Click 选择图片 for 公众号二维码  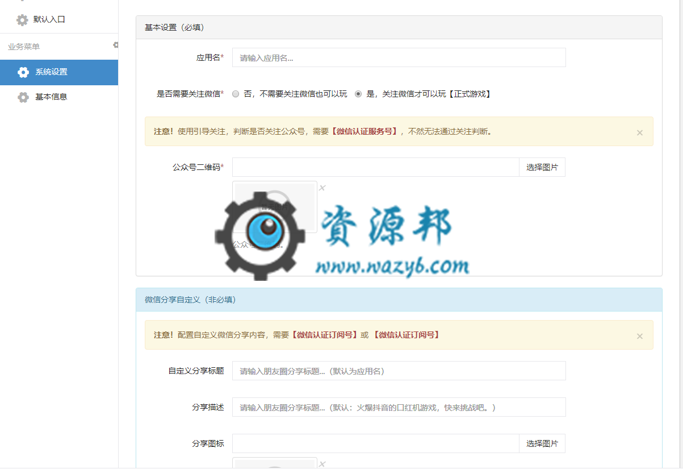point(542,167)
